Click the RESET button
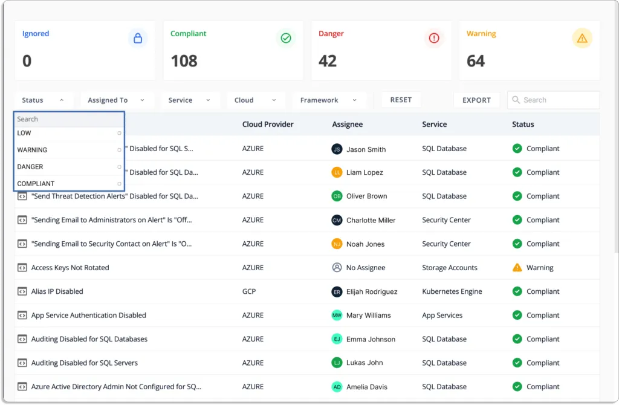The width and height of the screenshot is (619, 405). pos(401,100)
